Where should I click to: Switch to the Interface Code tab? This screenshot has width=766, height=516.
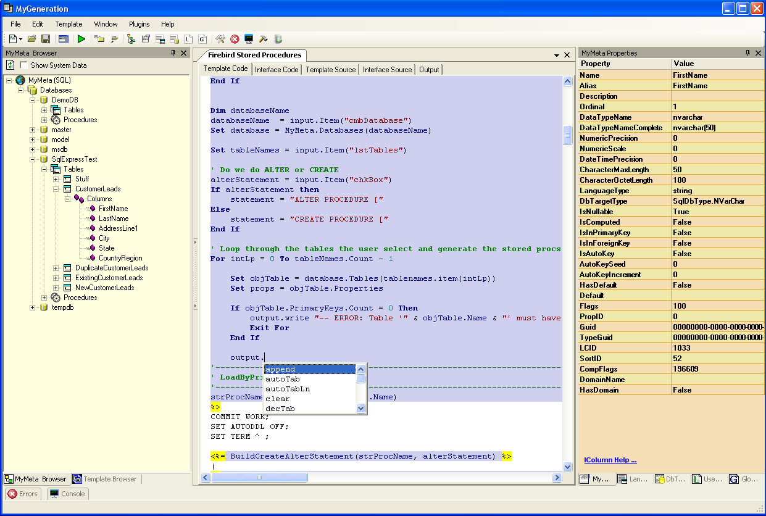click(277, 70)
